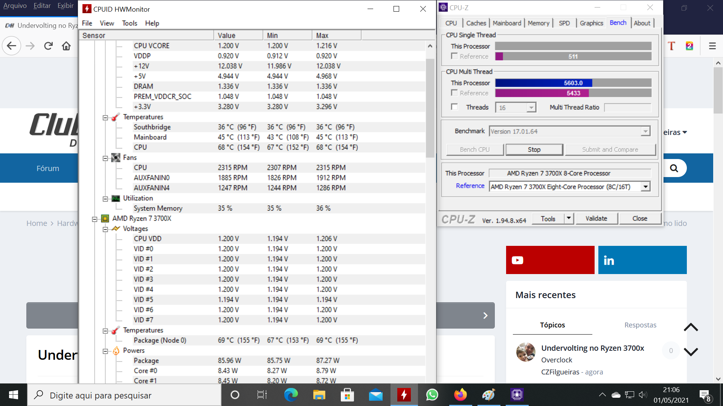Switch to the Graphics tab in CPU-Z
The image size is (723, 406).
point(591,23)
